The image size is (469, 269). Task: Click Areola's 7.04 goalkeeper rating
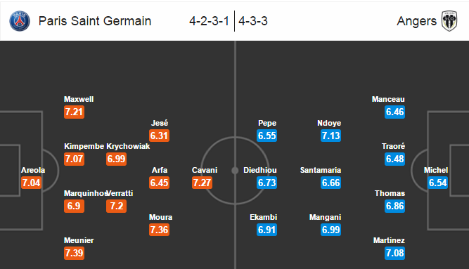point(32,183)
